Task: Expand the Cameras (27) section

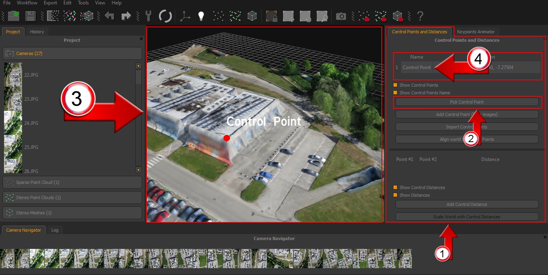Action: pyautogui.click(x=72, y=53)
